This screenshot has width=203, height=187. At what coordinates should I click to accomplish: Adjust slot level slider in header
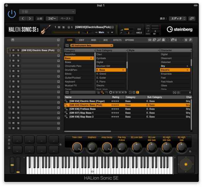[x=66, y=32]
